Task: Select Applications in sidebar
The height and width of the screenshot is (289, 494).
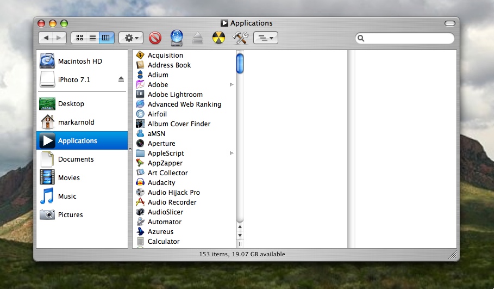Action: tap(82, 141)
